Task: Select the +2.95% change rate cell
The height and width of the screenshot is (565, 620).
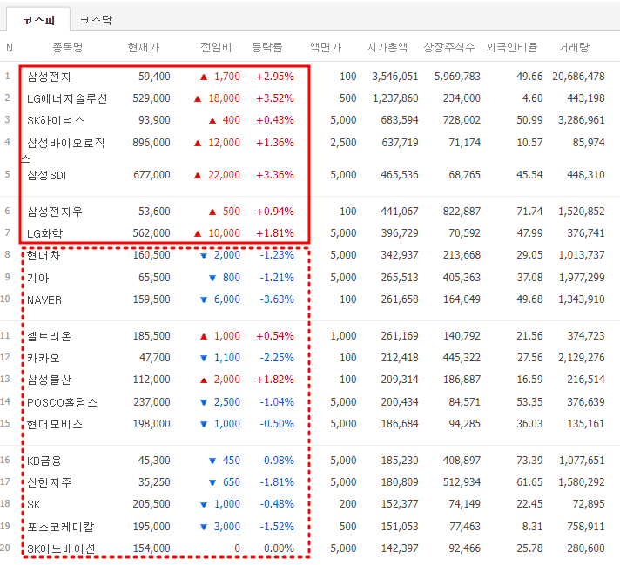Action: [275, 76]
